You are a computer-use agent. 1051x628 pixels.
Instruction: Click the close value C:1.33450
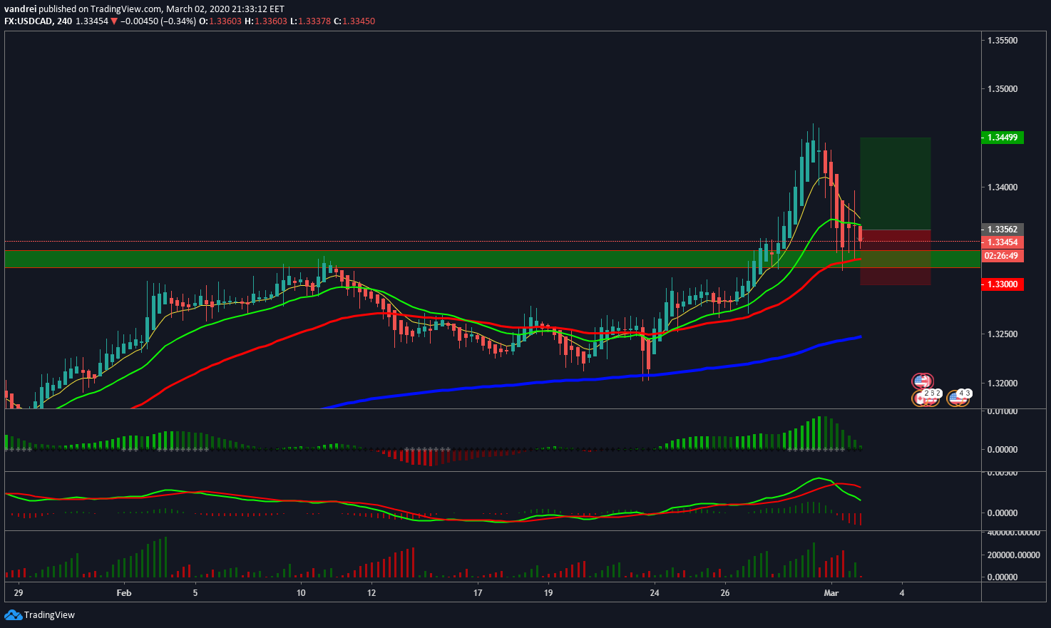[356, 21]
